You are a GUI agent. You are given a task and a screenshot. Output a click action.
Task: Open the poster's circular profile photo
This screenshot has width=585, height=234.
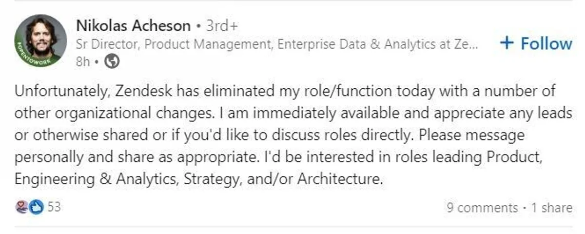(41, 39)
